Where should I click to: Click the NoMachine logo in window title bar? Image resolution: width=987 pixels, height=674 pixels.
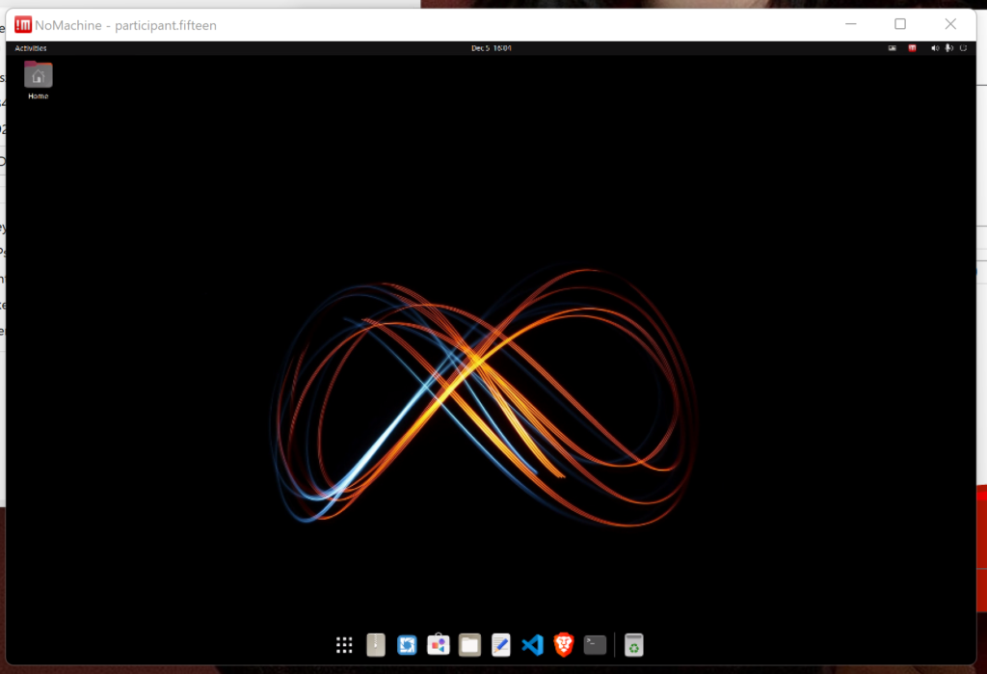[23, 25]
